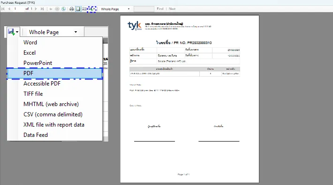Select MHTML (web archive) export

tap(55, 104)
